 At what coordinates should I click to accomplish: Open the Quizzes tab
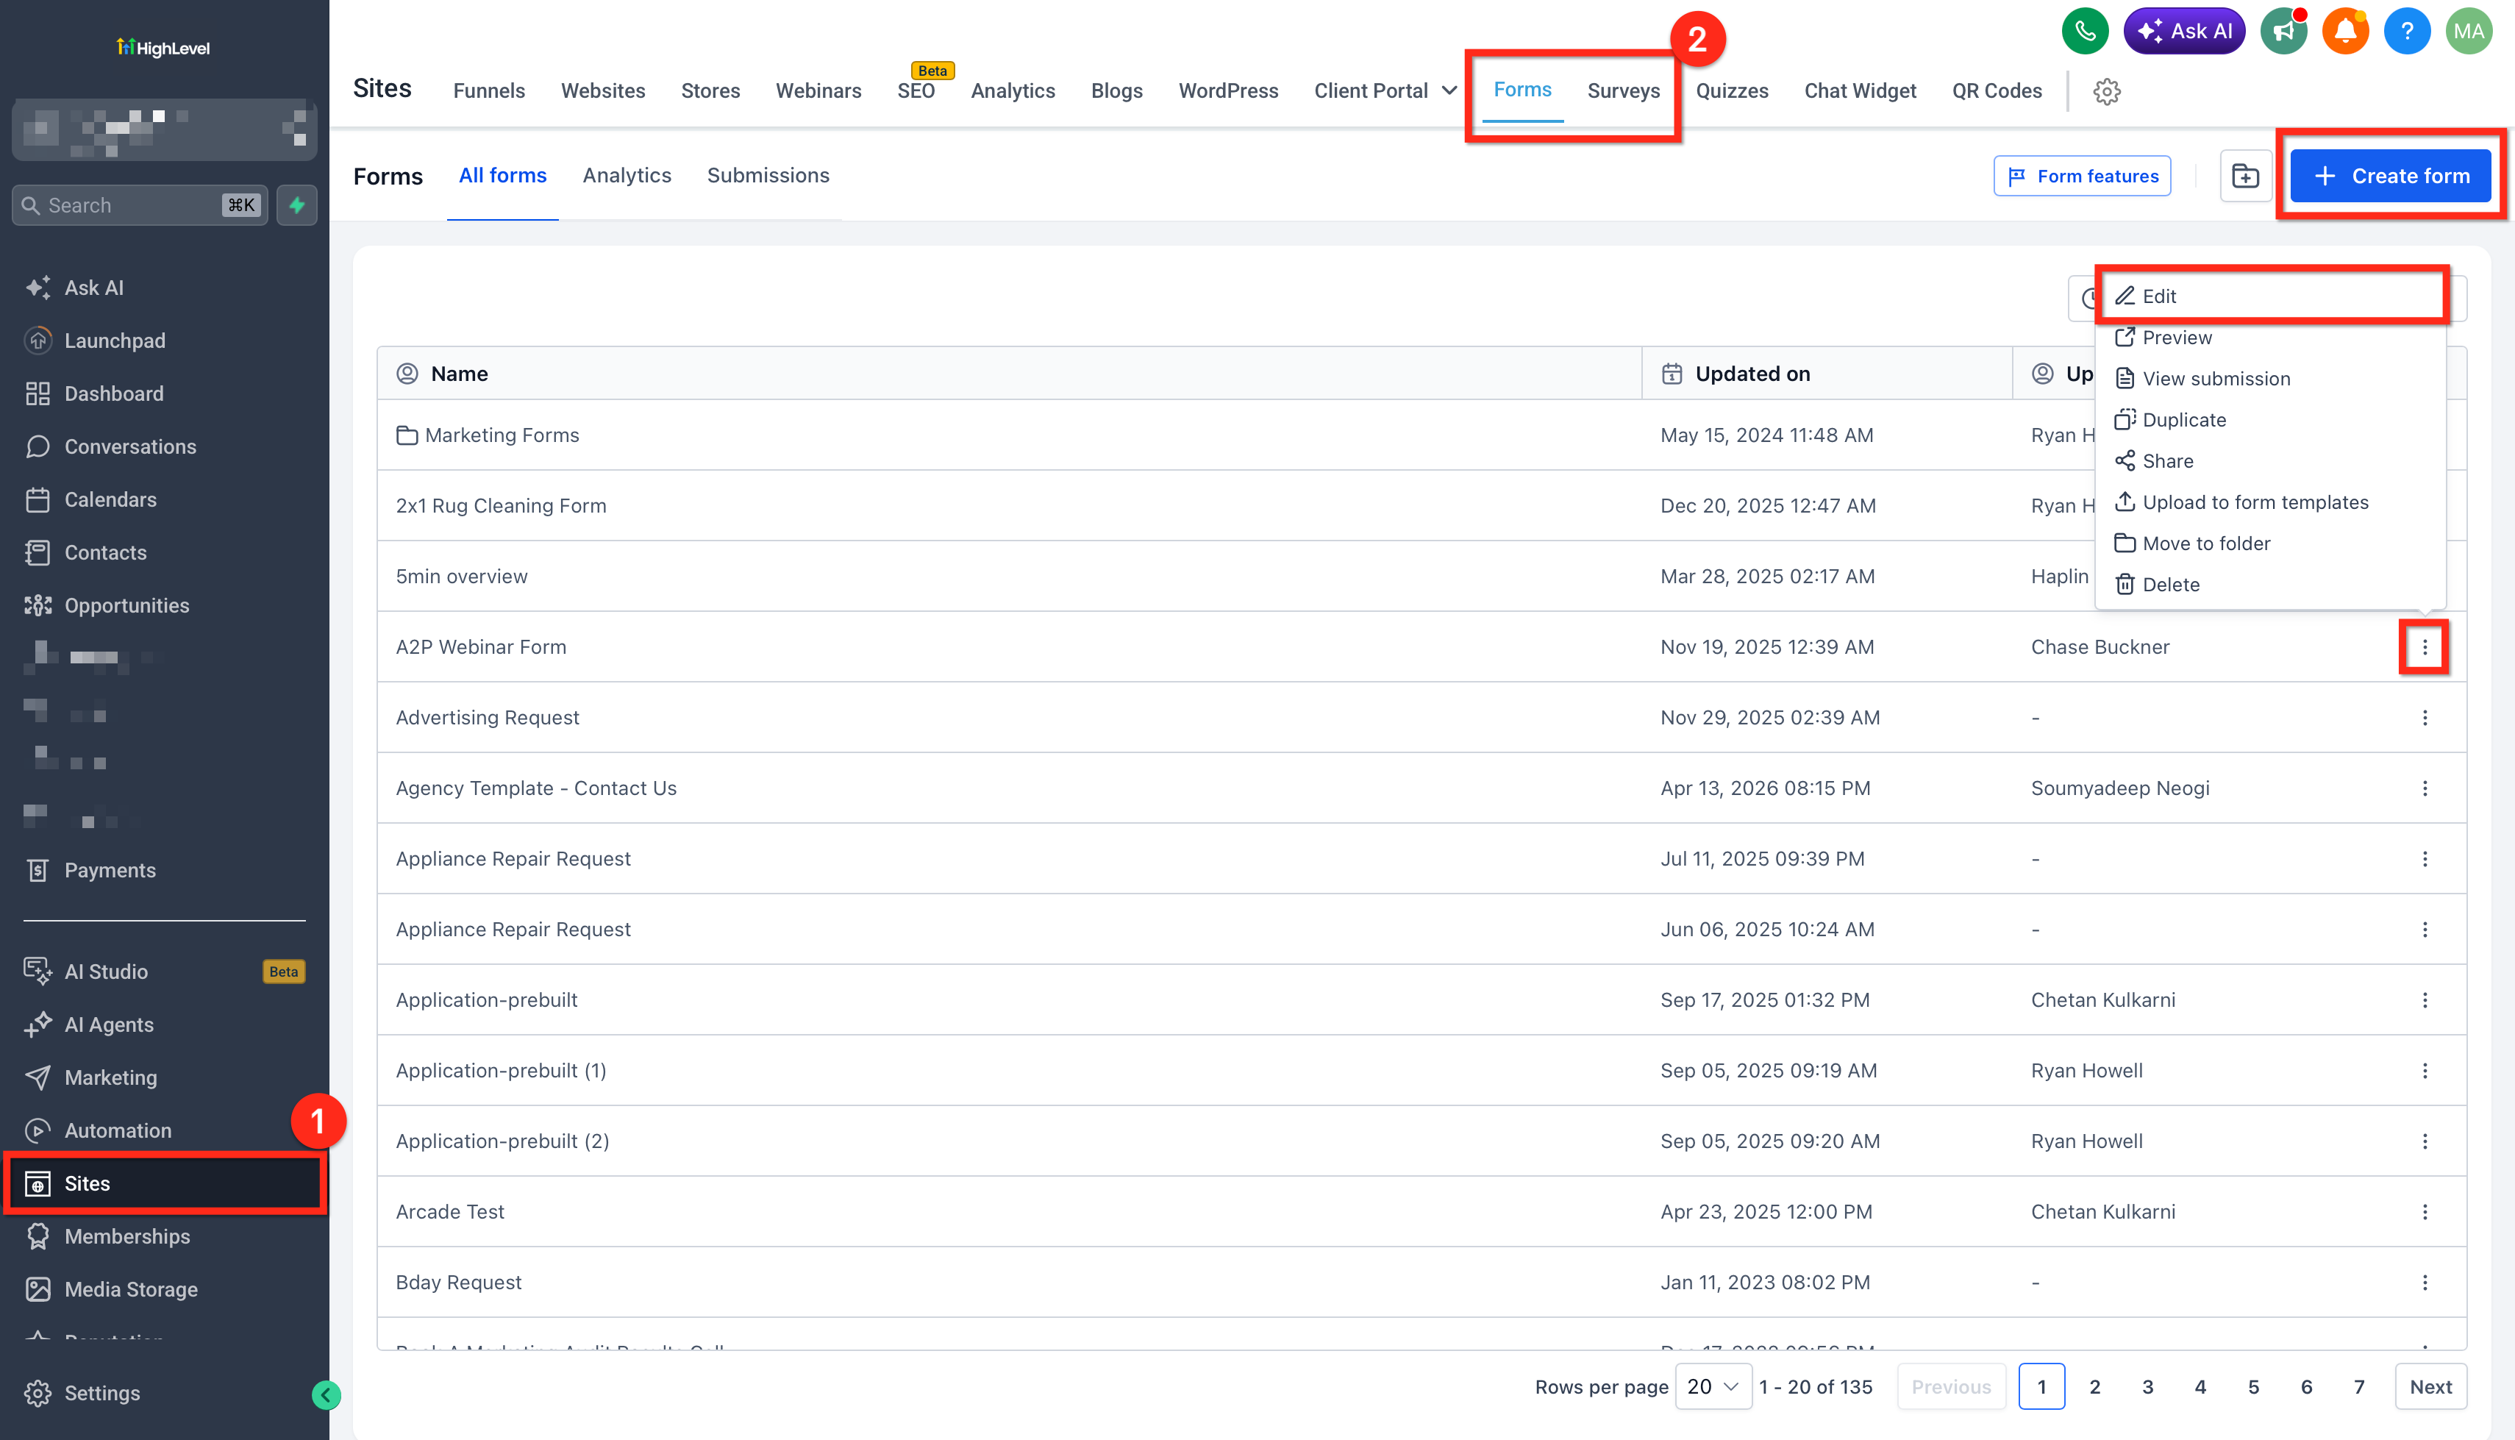pos(1732,91)
